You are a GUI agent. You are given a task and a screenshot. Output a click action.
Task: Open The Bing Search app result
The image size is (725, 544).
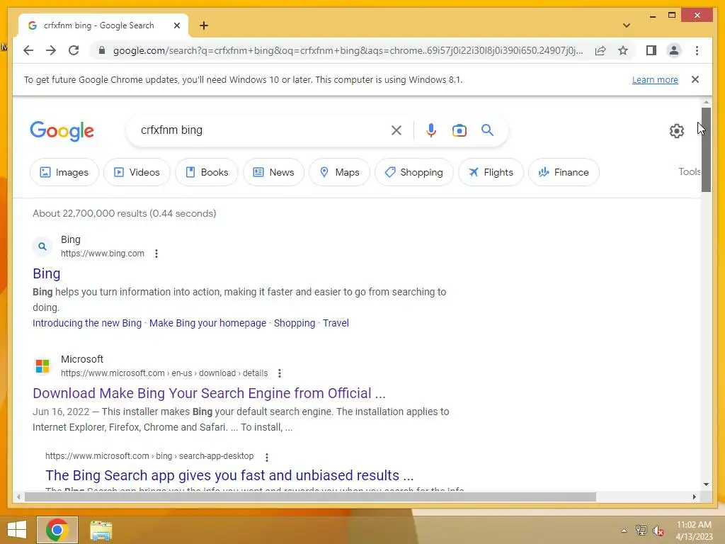pos(229,475)
